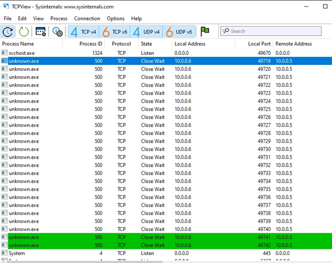Click icon of unknown.exe on port 49724
Image resolution: width=332 pixels, height=263 pixels.
[4, 101]
